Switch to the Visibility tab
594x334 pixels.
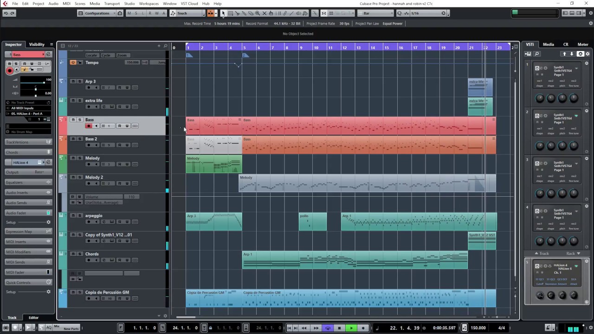point(37,45)
